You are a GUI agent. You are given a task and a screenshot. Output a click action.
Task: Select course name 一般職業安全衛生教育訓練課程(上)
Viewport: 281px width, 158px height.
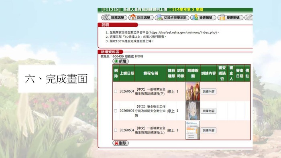[151, 130]
